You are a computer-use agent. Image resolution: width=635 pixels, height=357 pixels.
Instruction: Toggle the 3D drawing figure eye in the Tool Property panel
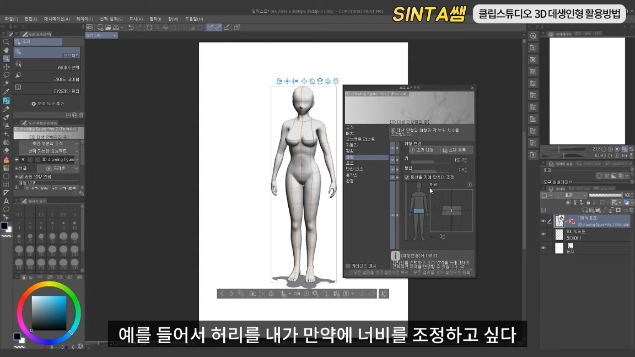pos(23,159)
